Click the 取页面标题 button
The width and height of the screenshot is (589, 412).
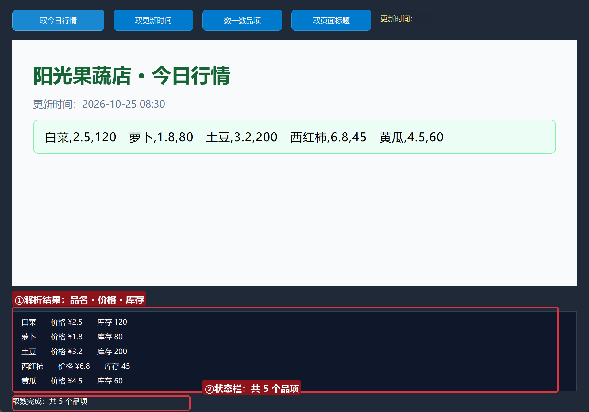[331, 20]
